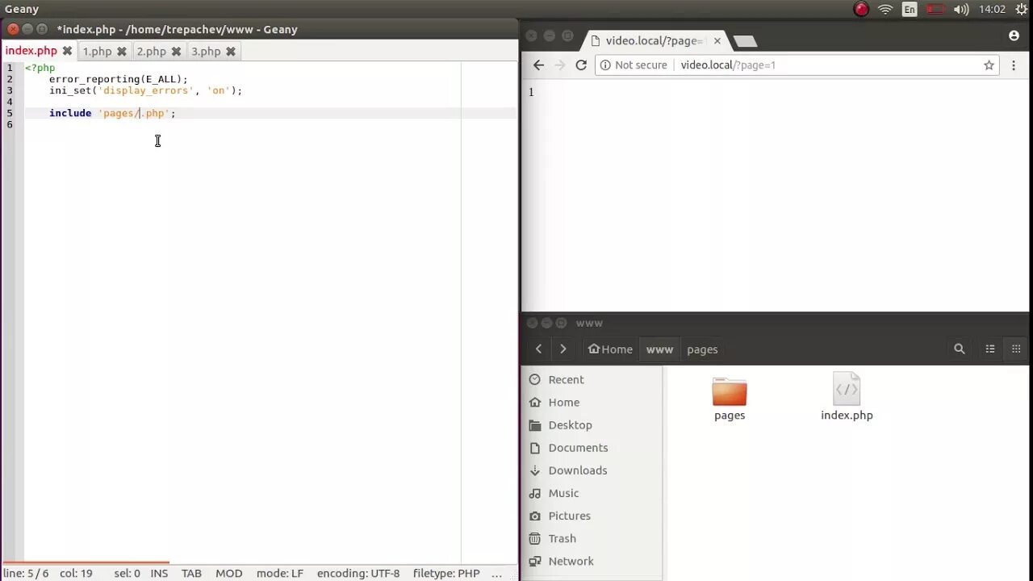Image resolution: width=1033 pixels, height=581 pixels.
Task: Close the 1.php tab
Action: coord(122,51)
